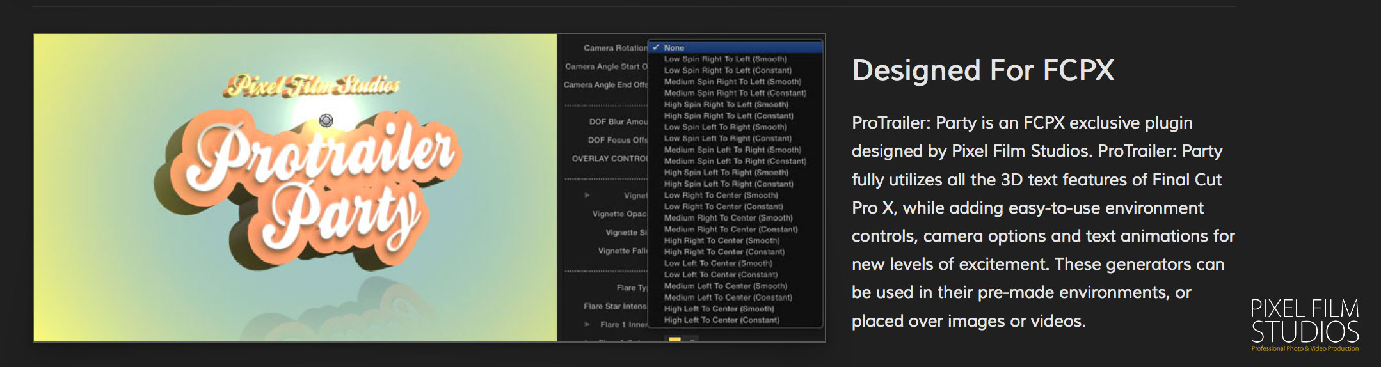Click the Pixel Film Studios script text in viewer
Viewport: 1381px width, 367px height.
(x=312, y=86)
